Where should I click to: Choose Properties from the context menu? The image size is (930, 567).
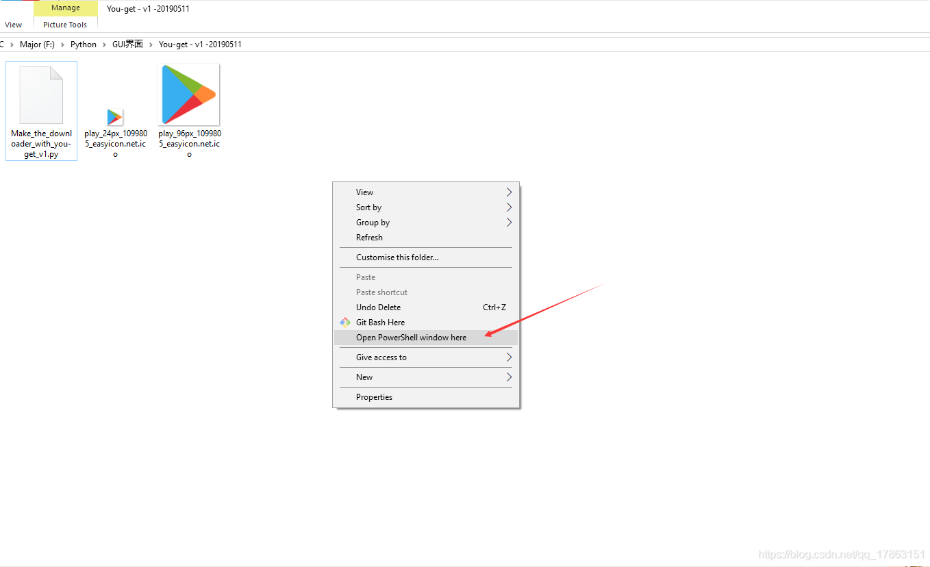tap(426, 397)
